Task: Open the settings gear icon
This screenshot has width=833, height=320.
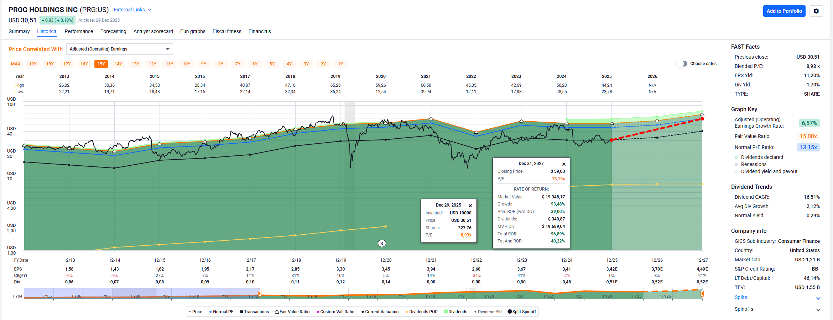Action: [x=816, y=11]
